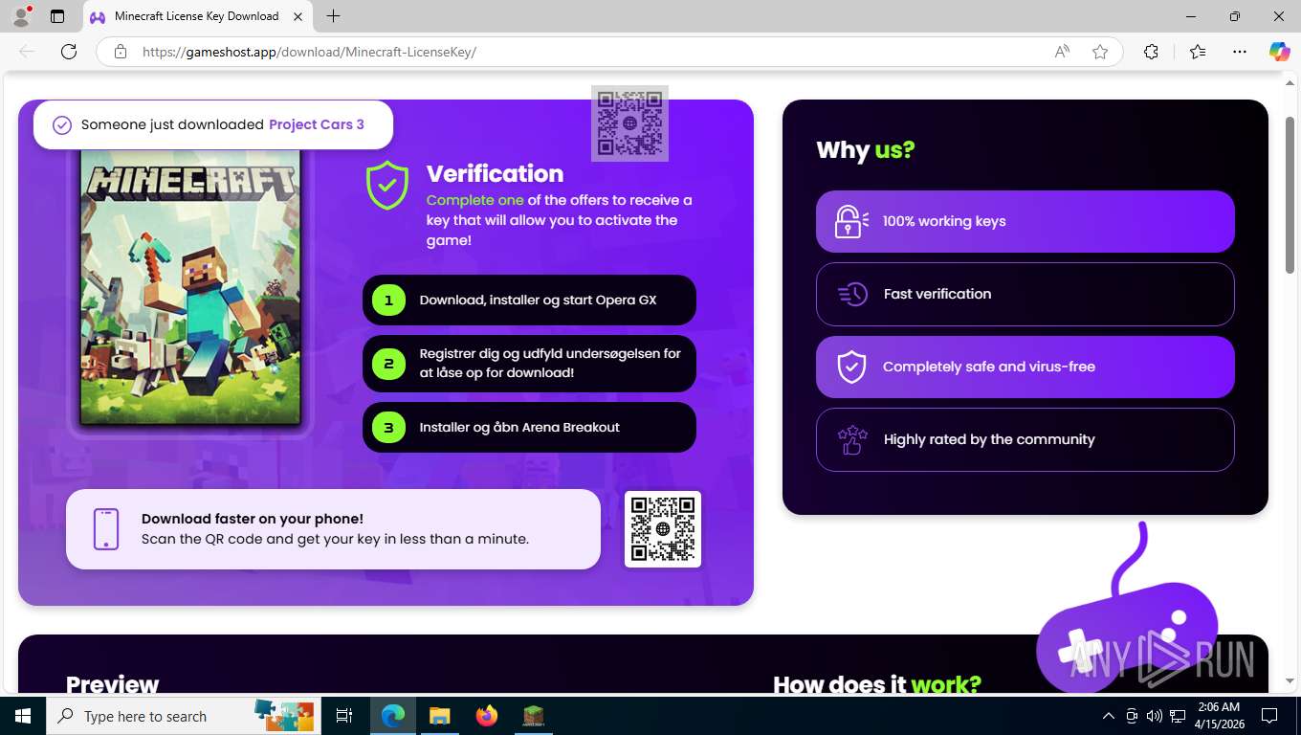Open the tab actions menu icon
This screenshot has height=735, width=1301.
[x=57, y=16]
